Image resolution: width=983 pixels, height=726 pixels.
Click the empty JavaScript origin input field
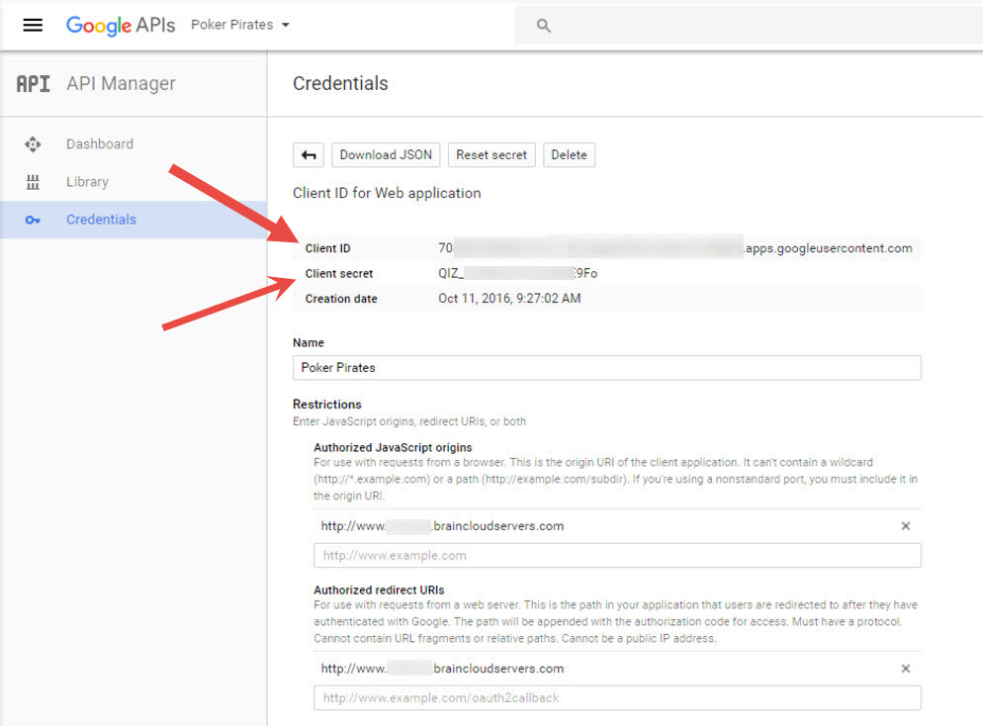coord(617,556)
